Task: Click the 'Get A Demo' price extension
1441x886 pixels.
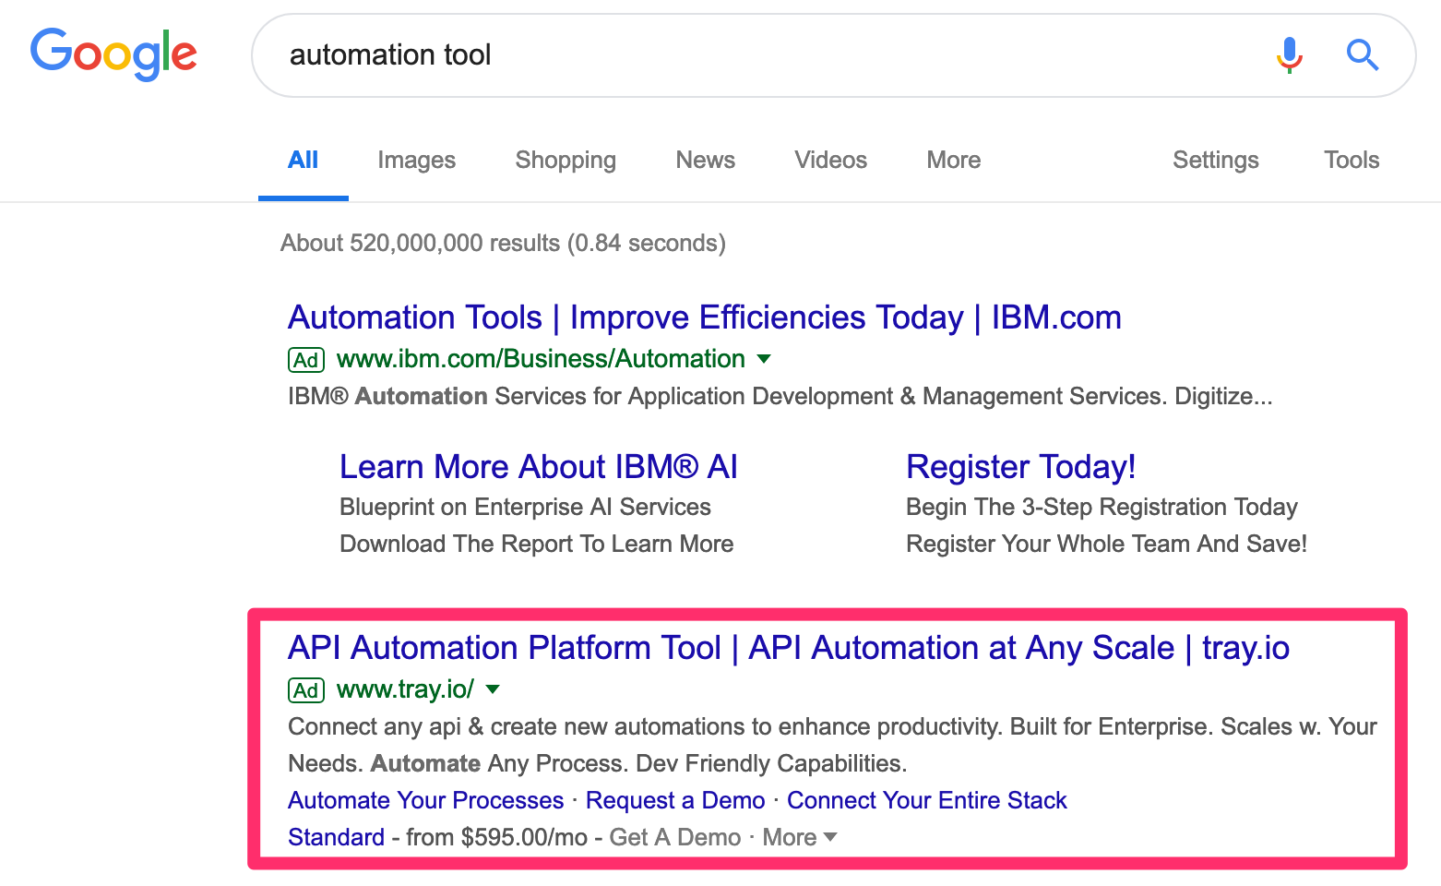Action: (x=675, y=837)
